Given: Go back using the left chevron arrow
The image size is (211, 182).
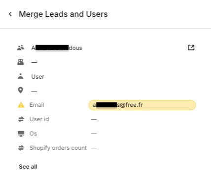Looking at the screenshot, I should click(x=10, y=14).
